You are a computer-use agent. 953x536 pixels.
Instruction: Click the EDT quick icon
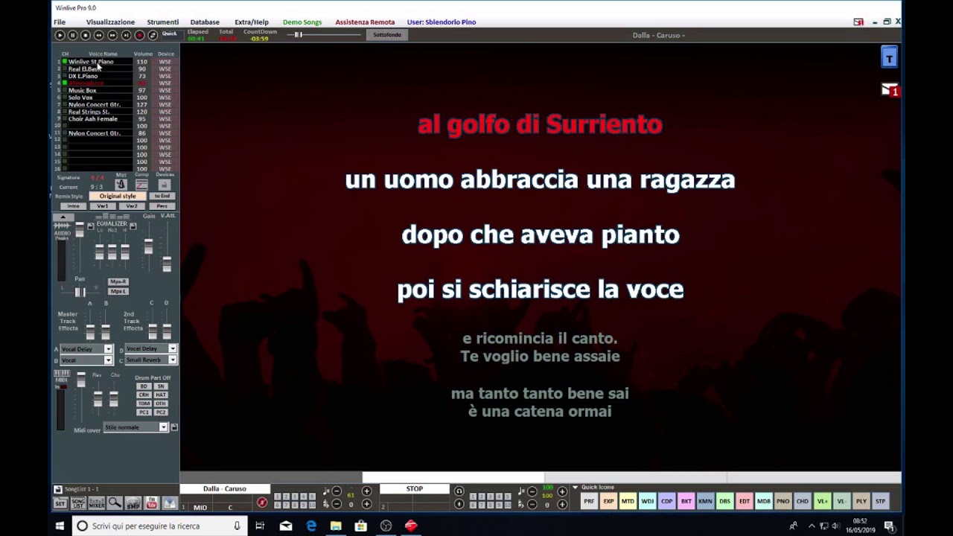point(744,501)
